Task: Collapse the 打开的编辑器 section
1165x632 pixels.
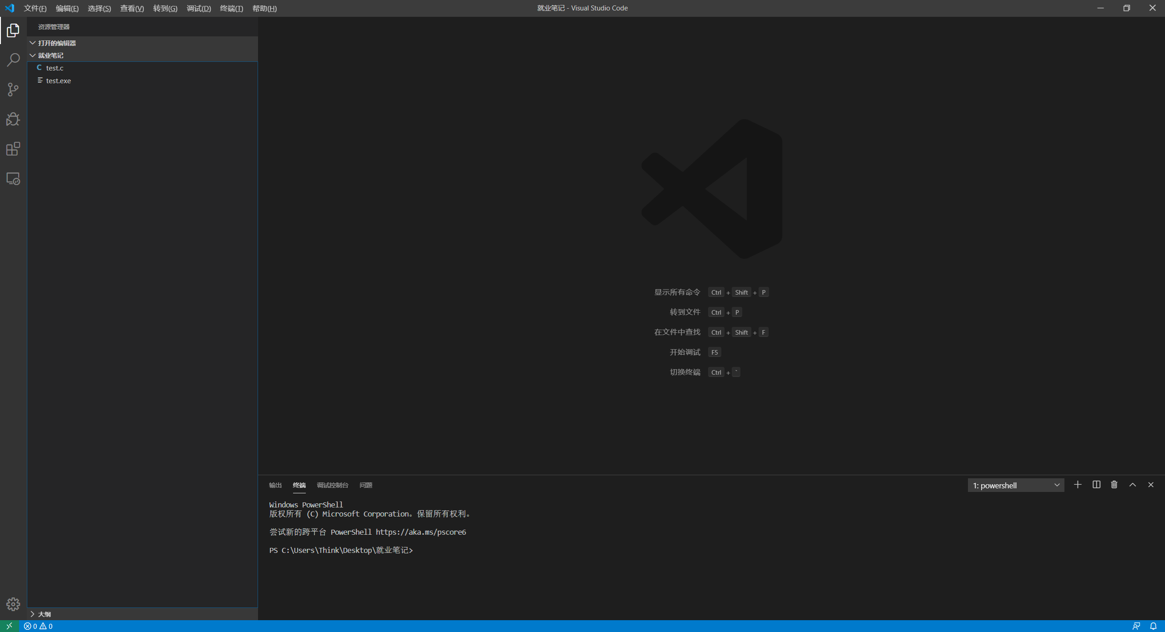Action: (142, 43)
